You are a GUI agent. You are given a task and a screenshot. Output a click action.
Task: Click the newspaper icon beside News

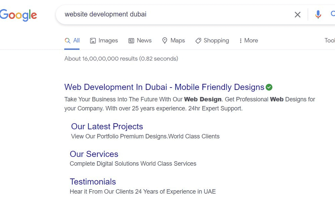(131, 41)
